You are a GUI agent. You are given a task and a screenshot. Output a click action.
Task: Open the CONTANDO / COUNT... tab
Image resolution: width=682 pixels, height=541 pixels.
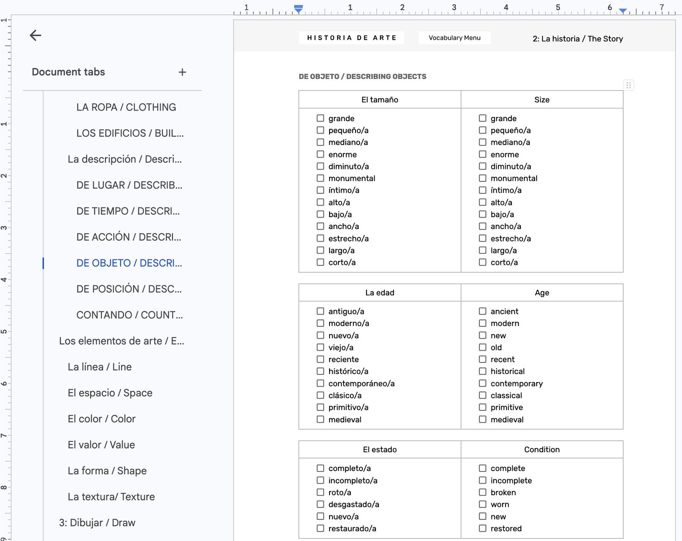(x=130, y=315)
